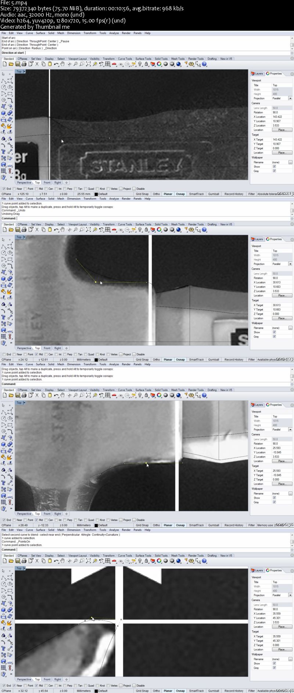Viewport: 294px width, 693px height.
Task: Select the Box solid tool where X Location is 35.559
Action: pyautogui.click(x=4, y=610)
